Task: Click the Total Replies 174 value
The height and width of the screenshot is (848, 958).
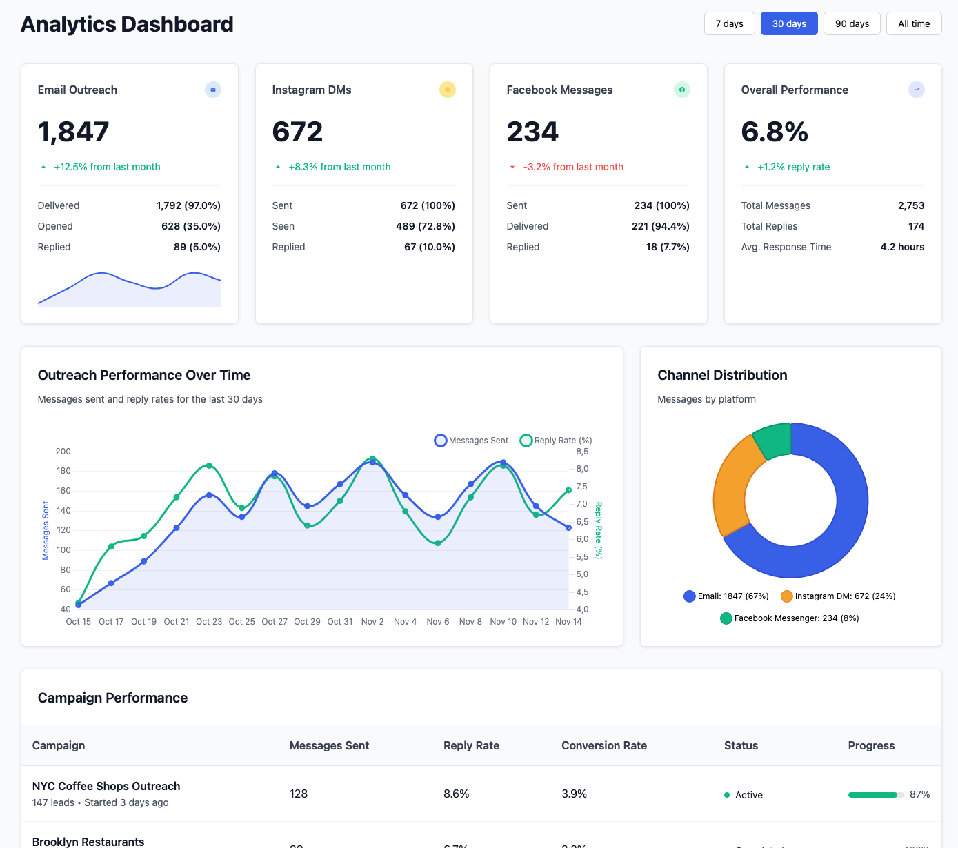Action: coord(917,226)
